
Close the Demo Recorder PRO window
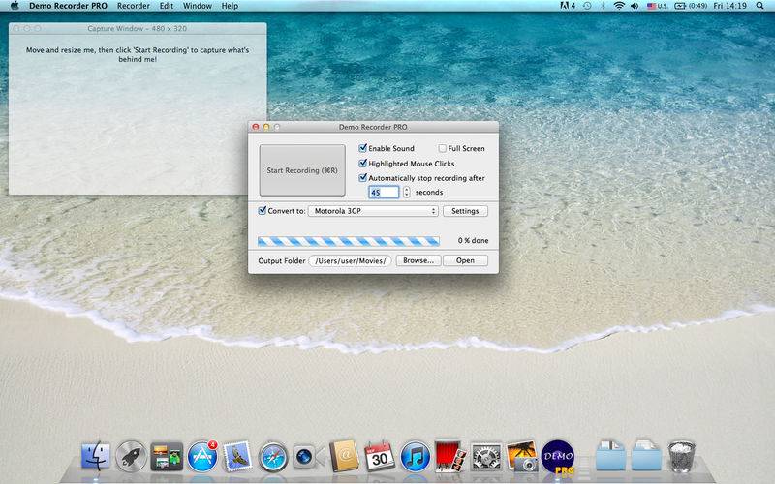(x=256, y=127)
